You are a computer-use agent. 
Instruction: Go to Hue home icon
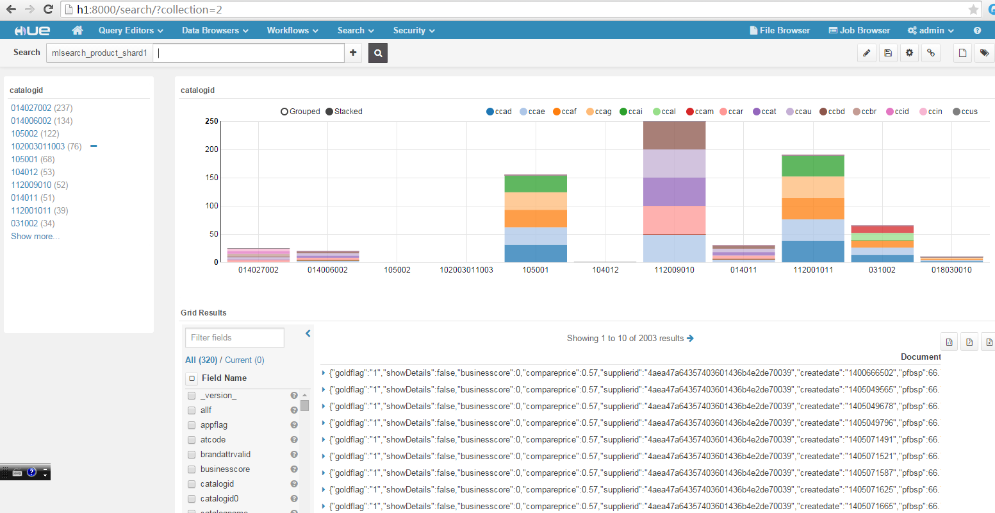coord(78,30)
